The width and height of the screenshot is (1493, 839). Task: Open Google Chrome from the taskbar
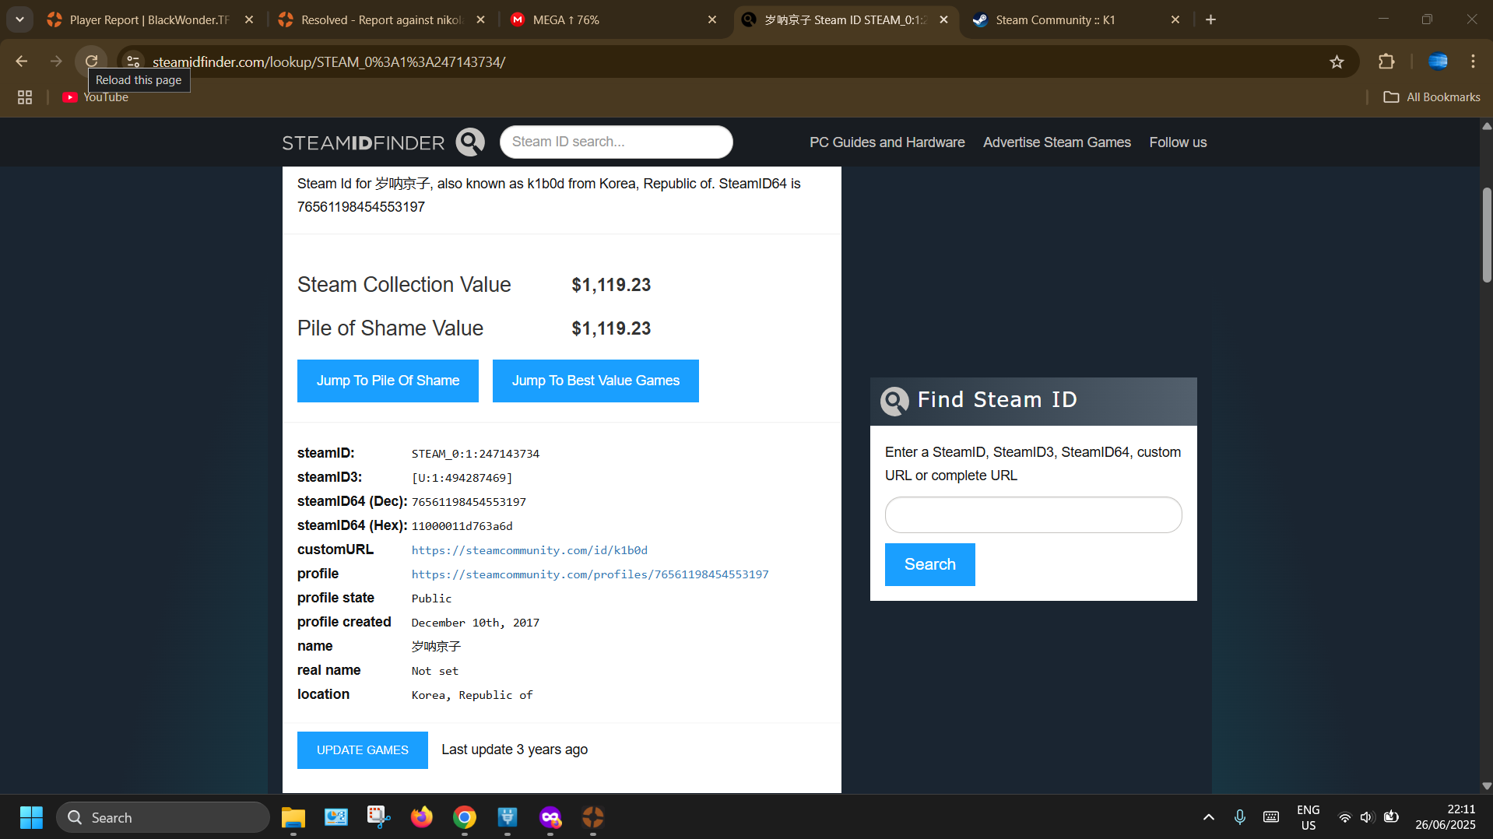(465, 817)
